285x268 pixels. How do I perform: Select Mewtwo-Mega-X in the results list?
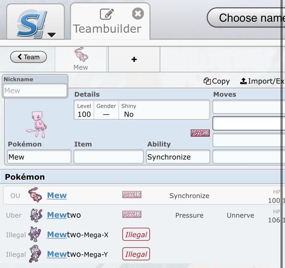coord(144,235)
